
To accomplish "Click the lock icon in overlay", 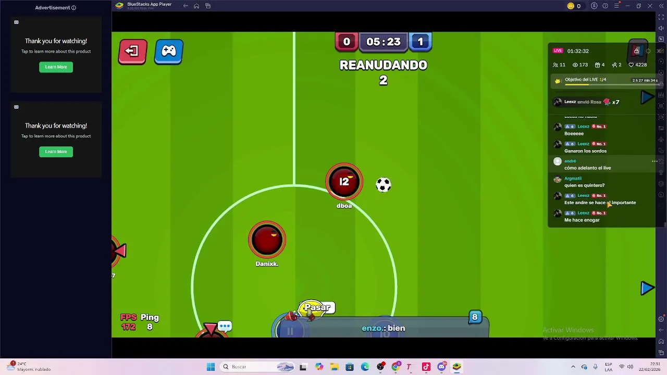I will pyautogui.click(x=636, y=51).
